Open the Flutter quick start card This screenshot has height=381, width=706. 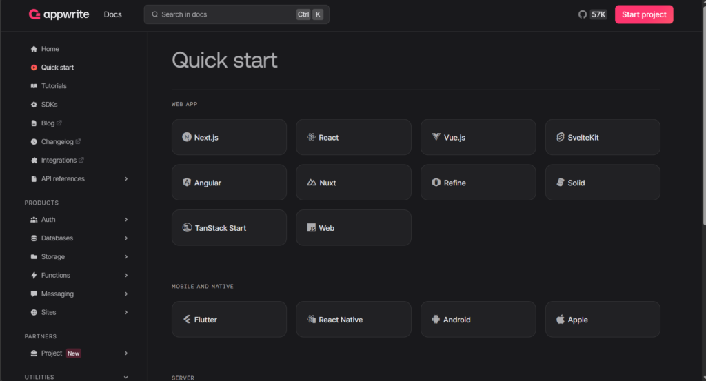229,320
